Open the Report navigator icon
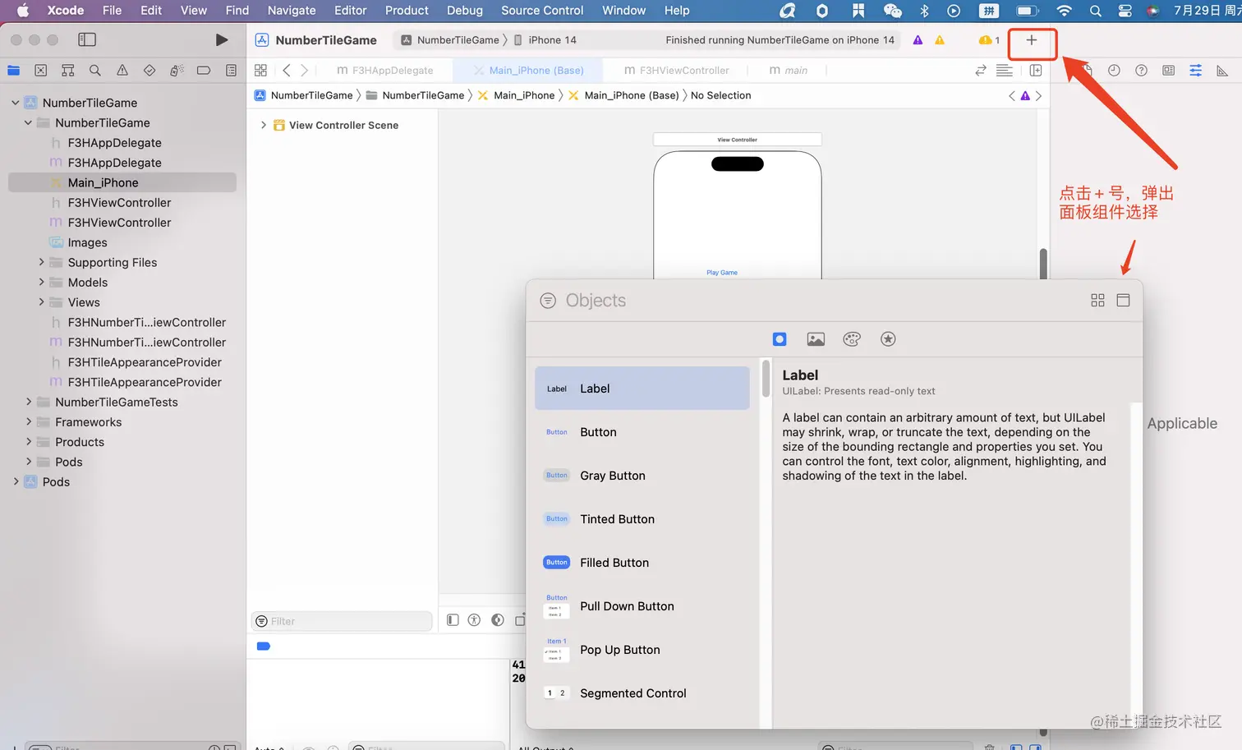Viewport: 1242px width, 750px height. point(231,71)
